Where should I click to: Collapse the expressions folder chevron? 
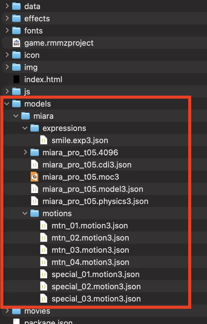25,128
